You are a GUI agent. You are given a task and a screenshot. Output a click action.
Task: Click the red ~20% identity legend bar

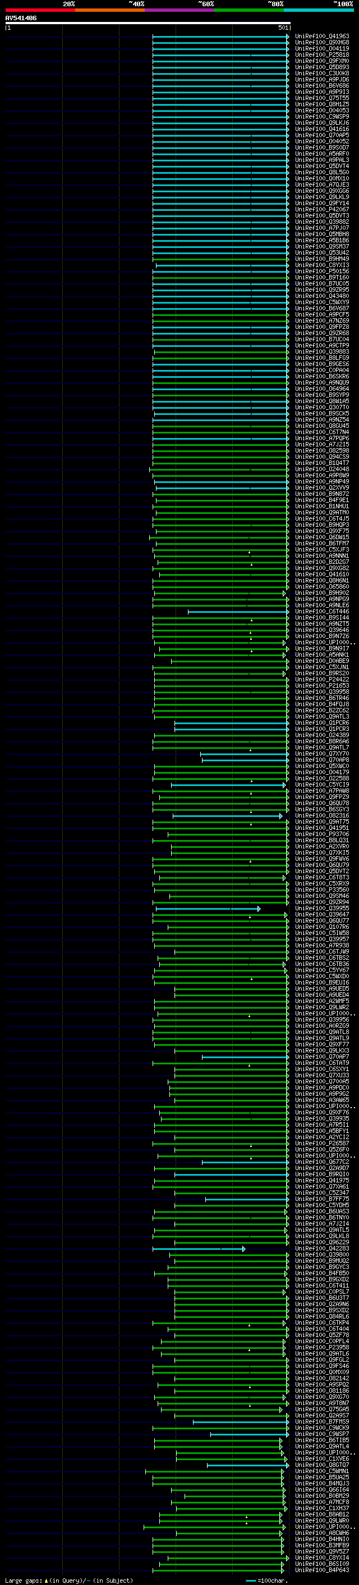(40, 10)
